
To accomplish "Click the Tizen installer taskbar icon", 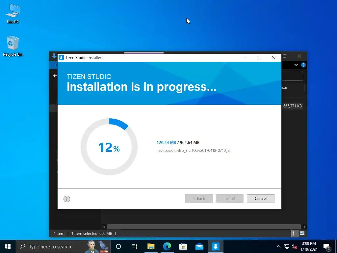I will 215,246.
